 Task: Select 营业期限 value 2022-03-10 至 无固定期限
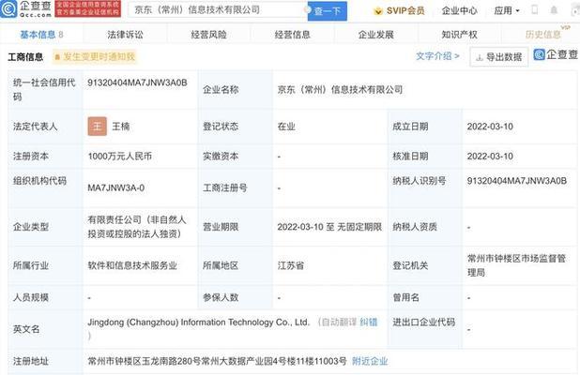(x=329, y=227)
